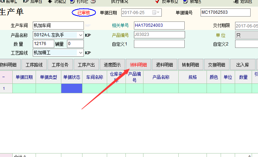Open the 领料明细 tab

[x=139, y=65]
